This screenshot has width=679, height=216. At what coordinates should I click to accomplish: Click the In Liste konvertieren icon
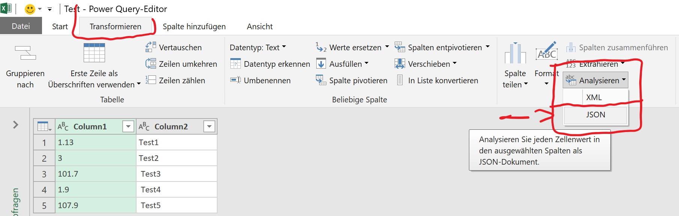point(400,80)
